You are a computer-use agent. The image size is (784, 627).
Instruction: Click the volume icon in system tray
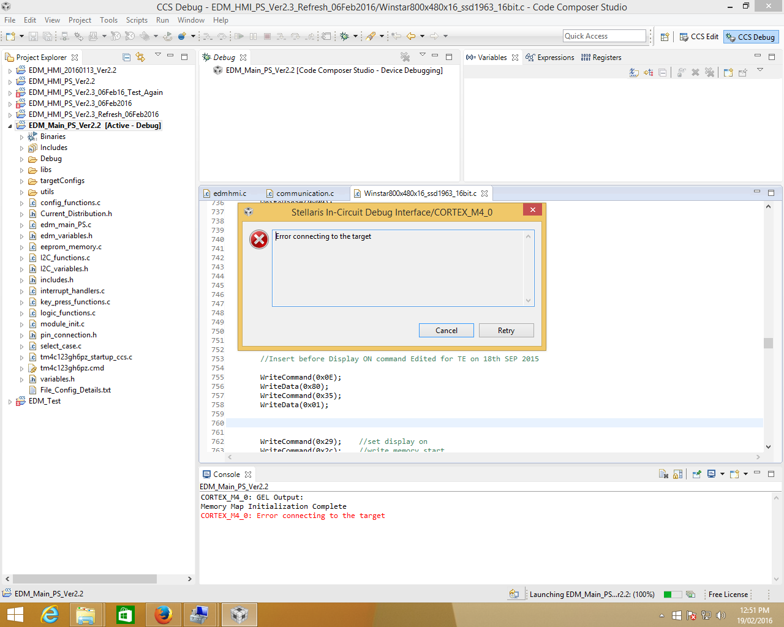720,615
